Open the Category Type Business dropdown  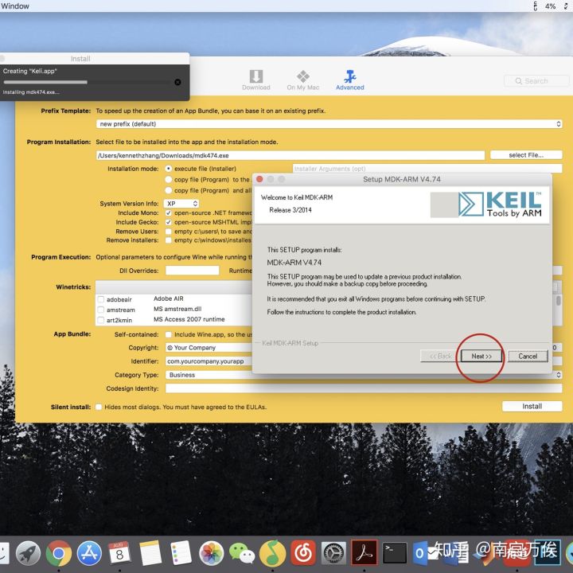(364, 375)
